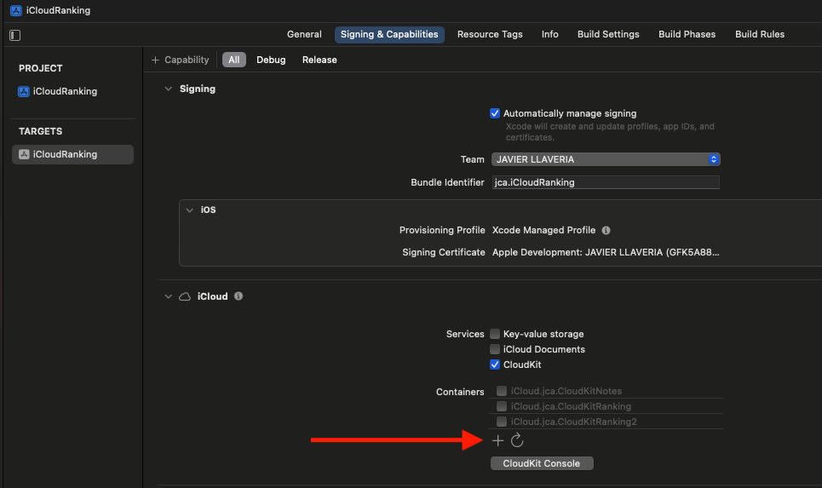The width and height of the screenshot is (822, 488).
Task: Enable iCloud Documents service
Action: pyautogui.click(x=495, y=349)
